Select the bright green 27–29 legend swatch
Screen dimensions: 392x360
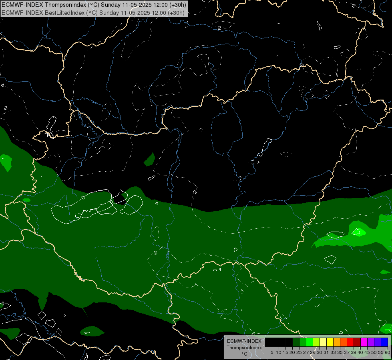point(310,342)
